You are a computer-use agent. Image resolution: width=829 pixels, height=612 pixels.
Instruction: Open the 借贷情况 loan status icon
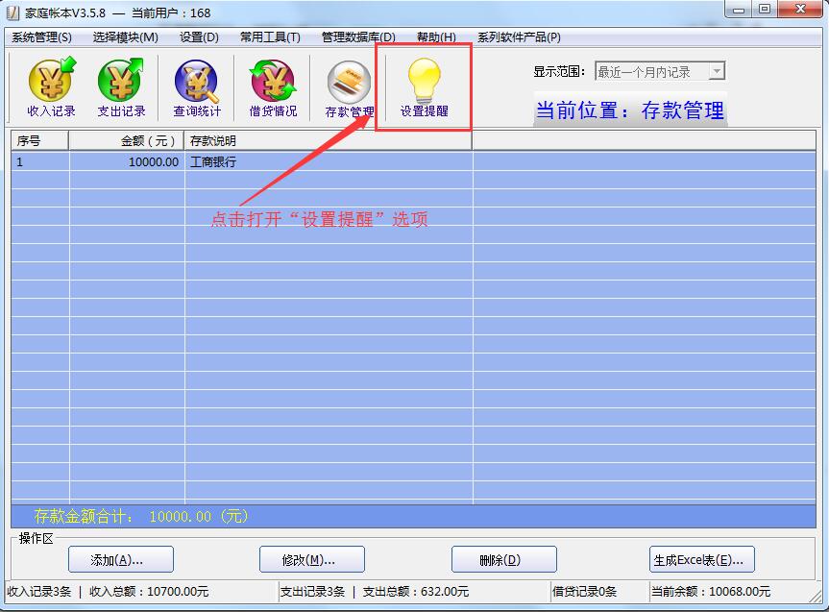[273, 87]
